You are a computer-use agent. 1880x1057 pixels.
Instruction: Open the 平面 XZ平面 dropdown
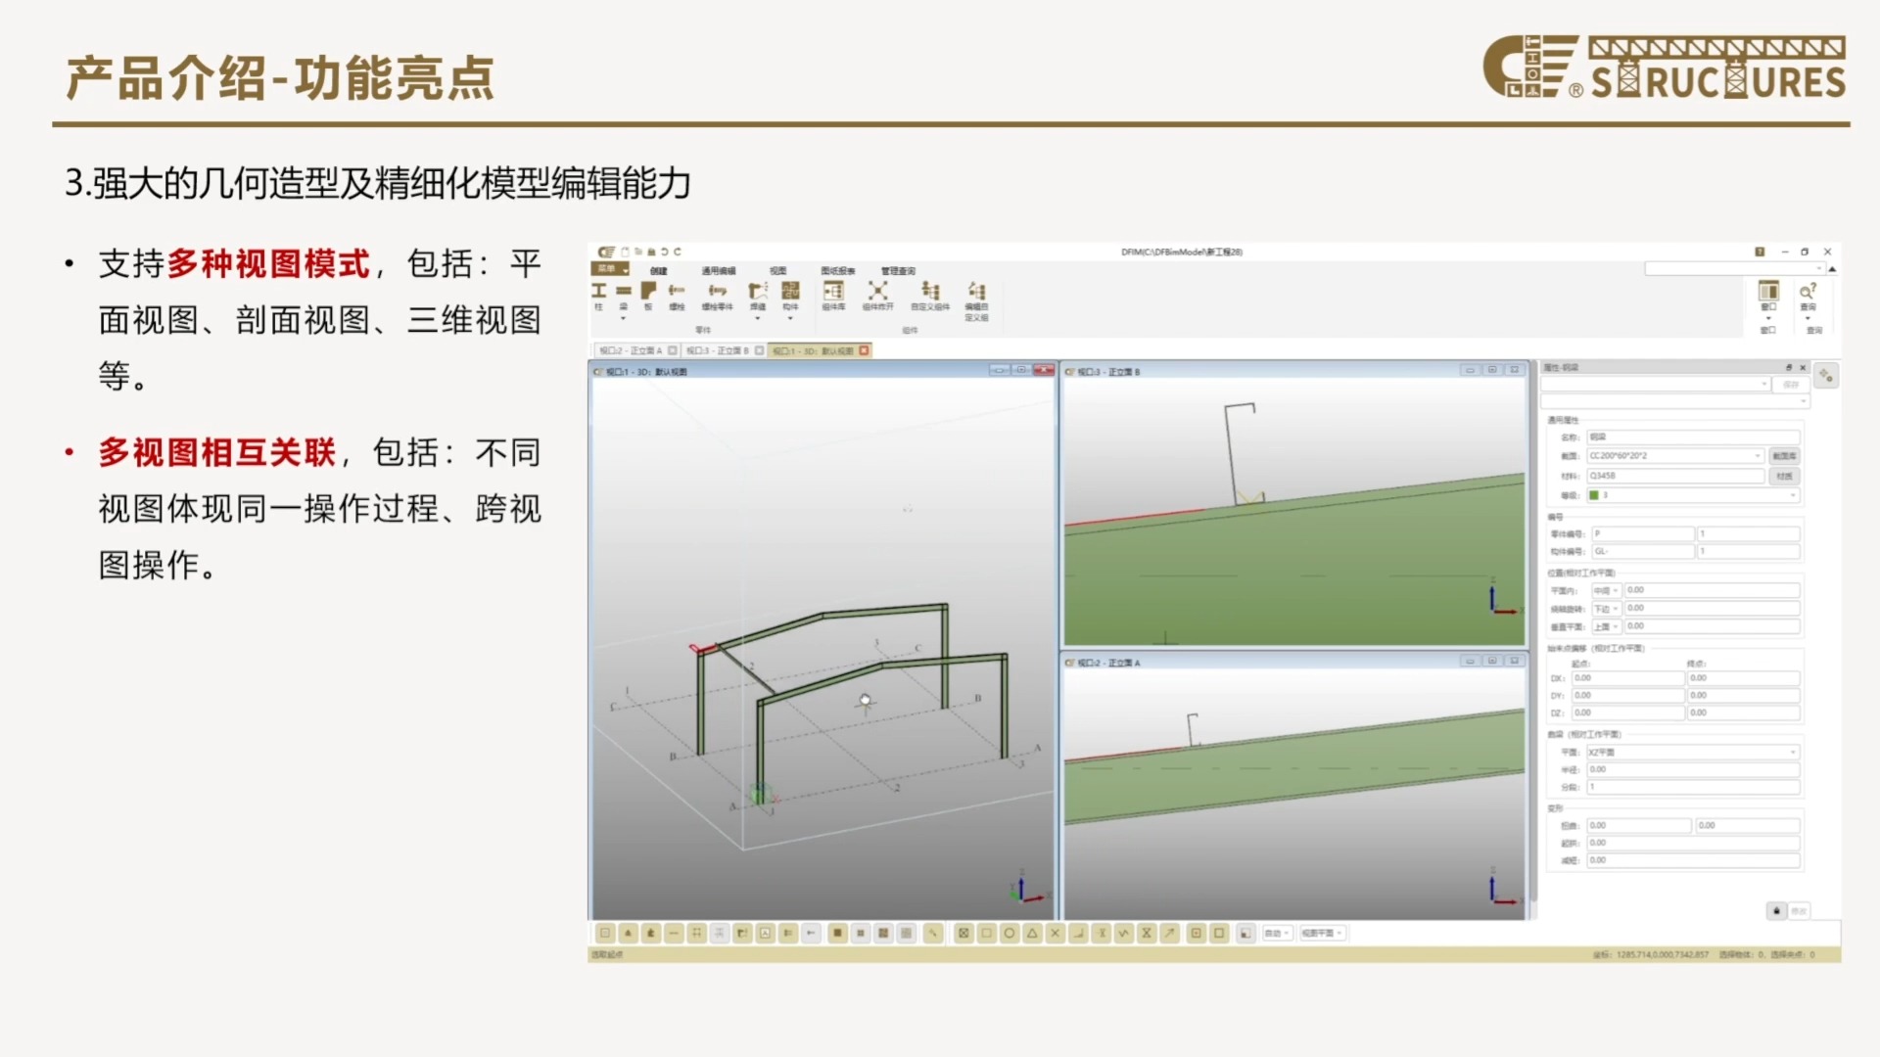[x=1693, y=753]
